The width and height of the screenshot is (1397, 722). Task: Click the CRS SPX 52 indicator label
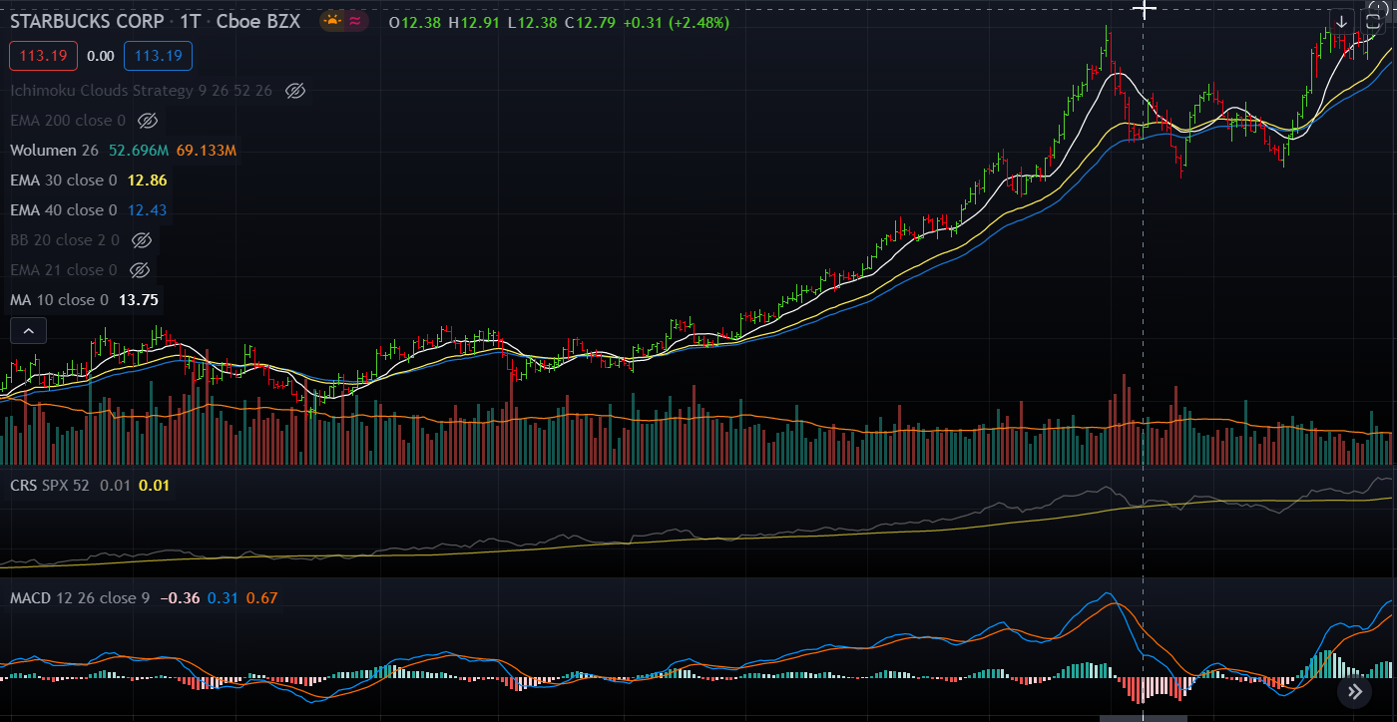pyautogui.click(x=50, y=486)
